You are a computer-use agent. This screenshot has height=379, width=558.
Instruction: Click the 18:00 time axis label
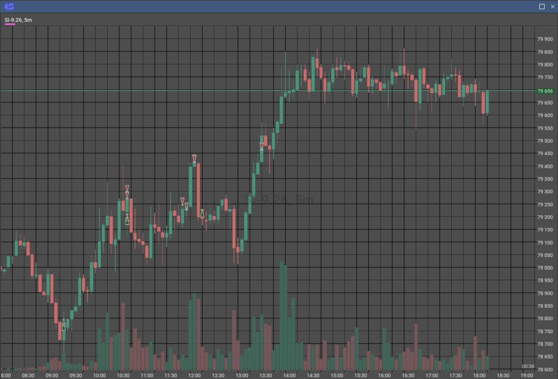[x=480, y=375]
